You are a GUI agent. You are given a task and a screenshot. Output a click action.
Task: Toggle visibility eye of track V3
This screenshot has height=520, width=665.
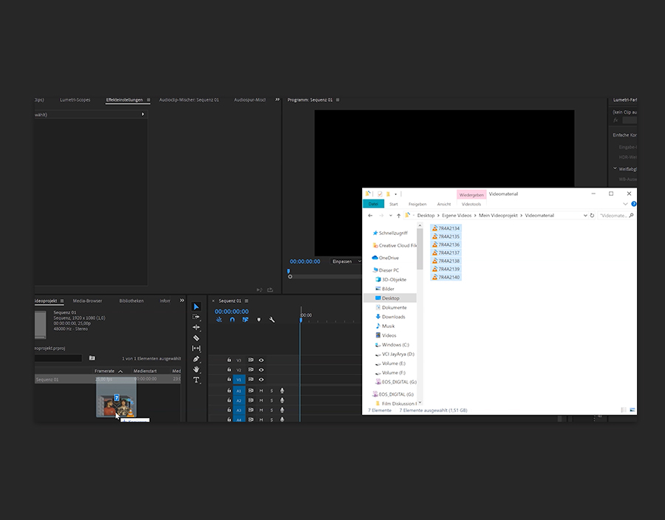coord(262,360)
